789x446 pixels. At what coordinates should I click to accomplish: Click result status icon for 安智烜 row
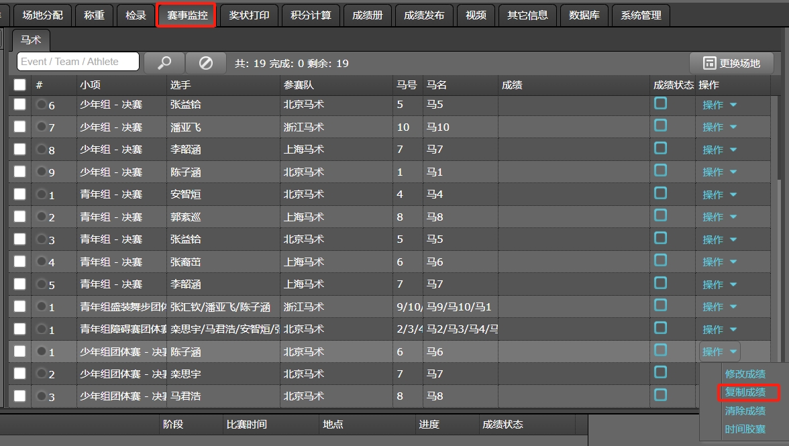(661, 193)
